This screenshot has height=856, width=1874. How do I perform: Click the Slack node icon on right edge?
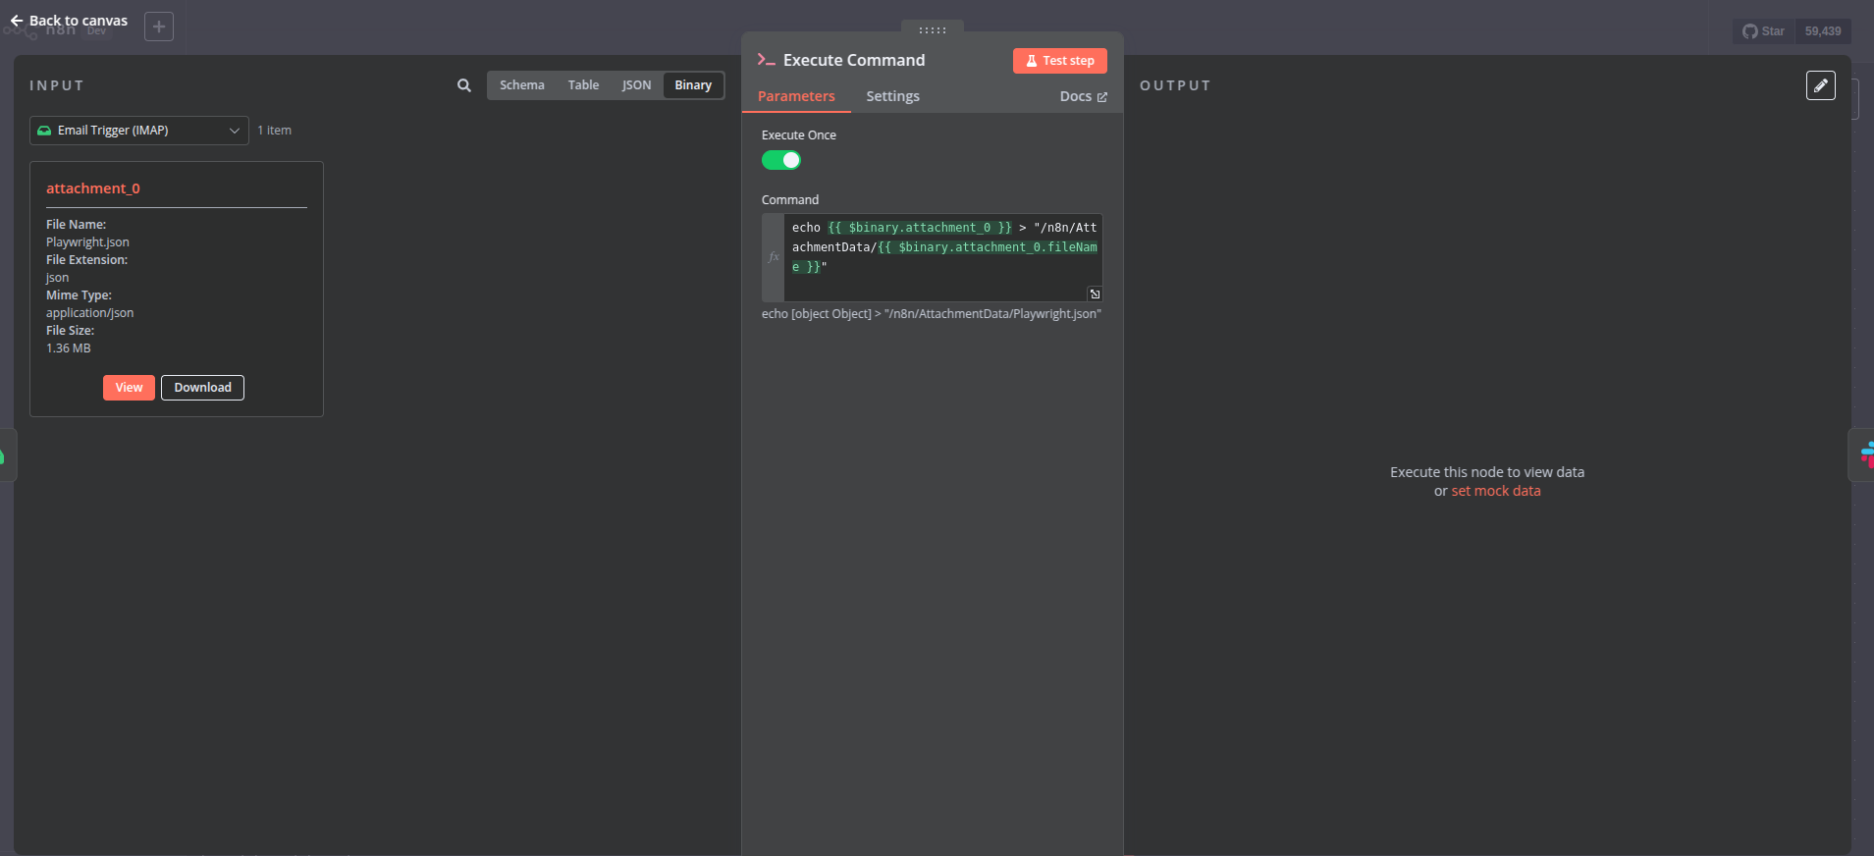click(x=1865, y=455)
